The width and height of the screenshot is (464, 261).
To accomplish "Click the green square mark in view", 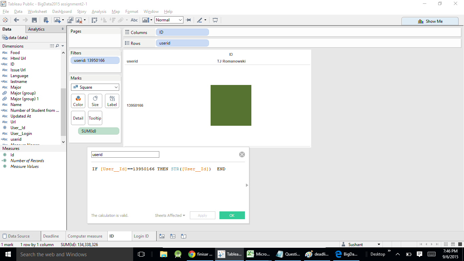I will pos(231,105).
